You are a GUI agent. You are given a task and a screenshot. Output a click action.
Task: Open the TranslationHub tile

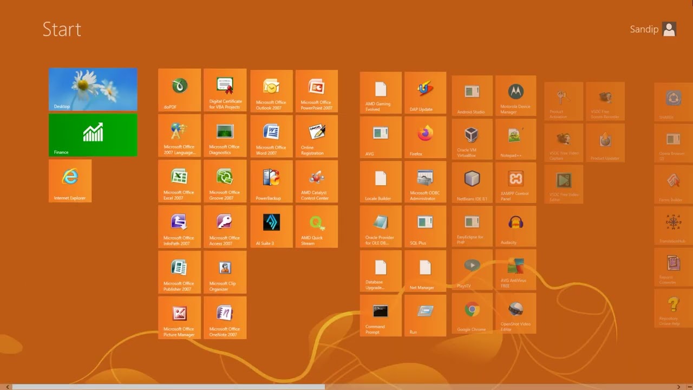coord(674,225)
